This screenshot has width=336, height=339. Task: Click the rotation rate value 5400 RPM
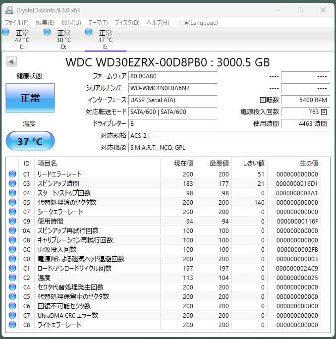tap(305, 100)
